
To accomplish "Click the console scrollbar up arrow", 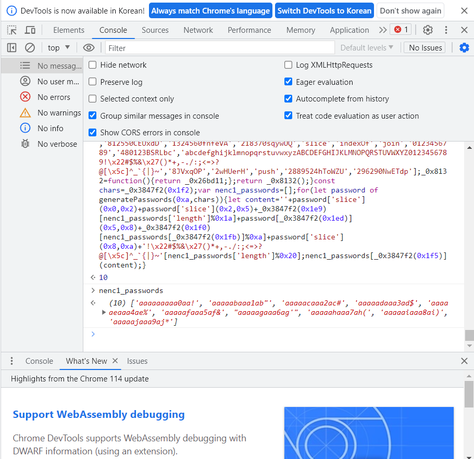I will [x=469, y=147].
